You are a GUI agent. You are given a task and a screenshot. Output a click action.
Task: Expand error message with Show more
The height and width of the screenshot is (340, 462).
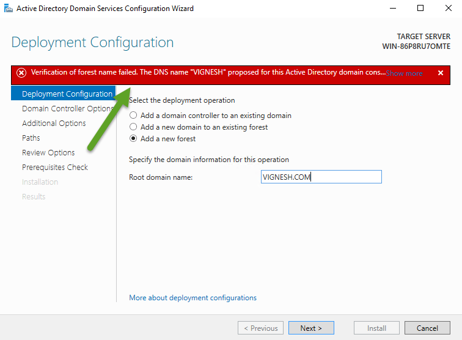[405, 73]
